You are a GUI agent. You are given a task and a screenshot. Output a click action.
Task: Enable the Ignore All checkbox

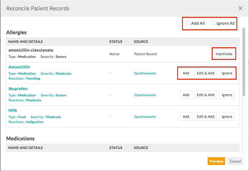pyautogui.click(x=214, y=23)
